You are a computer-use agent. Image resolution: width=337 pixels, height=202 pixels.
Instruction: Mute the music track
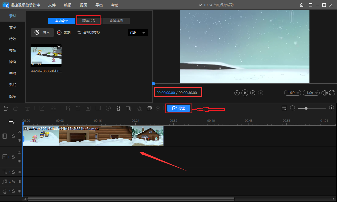(19, 182)
